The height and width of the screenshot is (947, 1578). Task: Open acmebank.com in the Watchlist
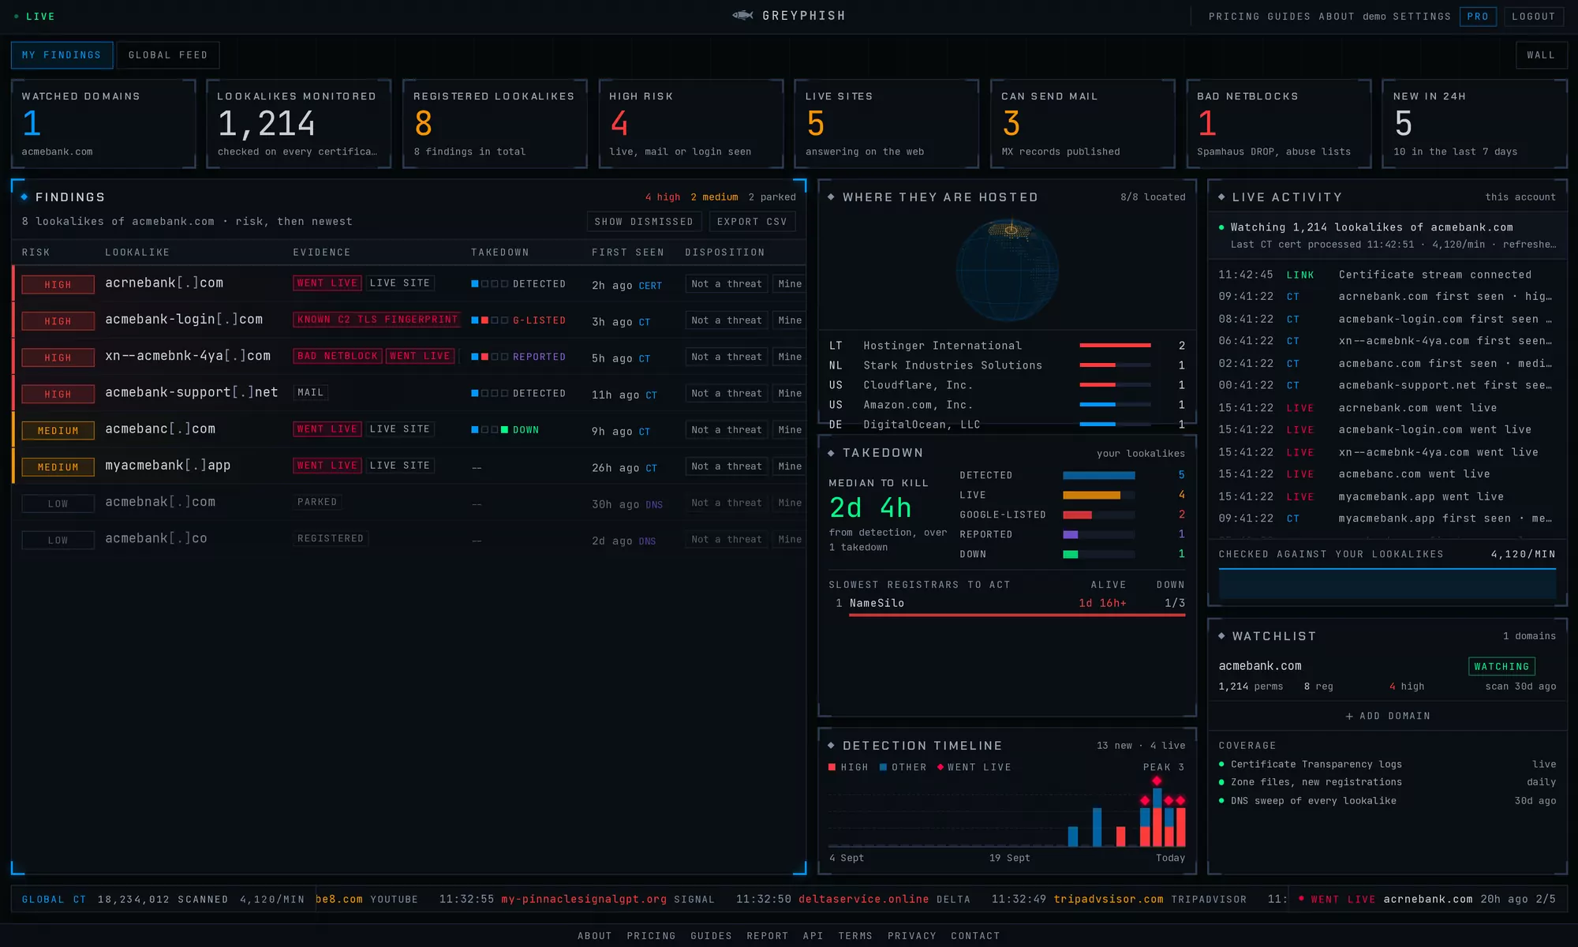click(x=1260, y=666)
